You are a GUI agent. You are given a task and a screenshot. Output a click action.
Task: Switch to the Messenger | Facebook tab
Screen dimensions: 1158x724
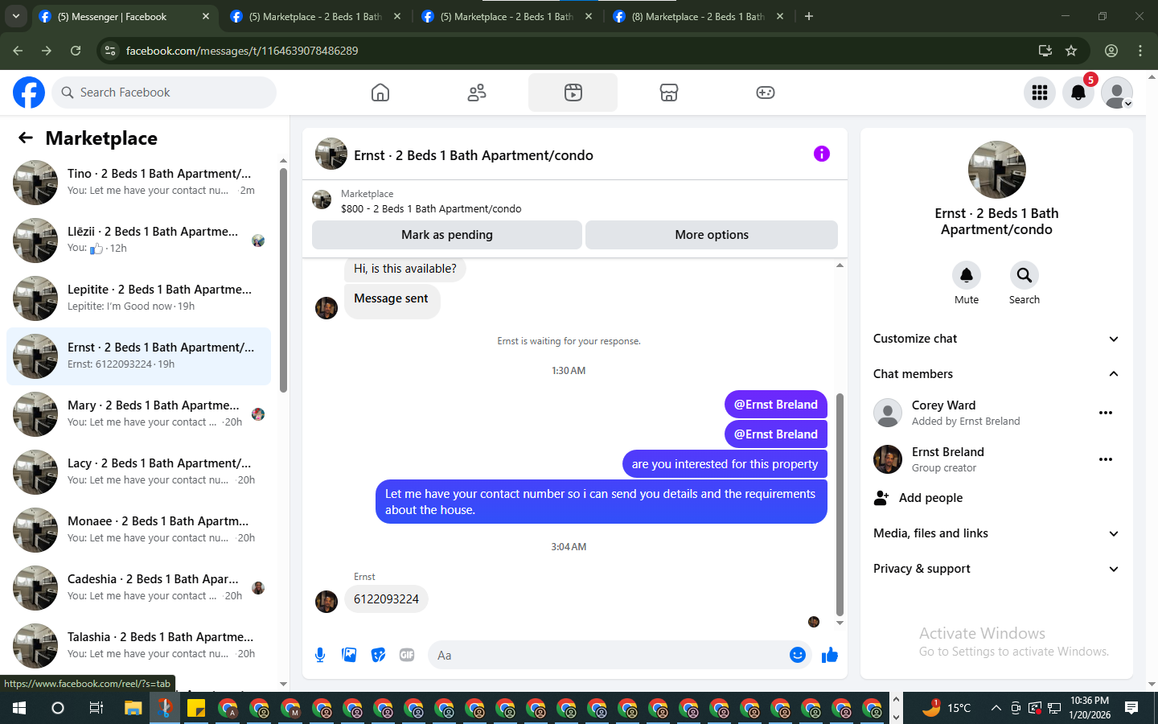124,16
